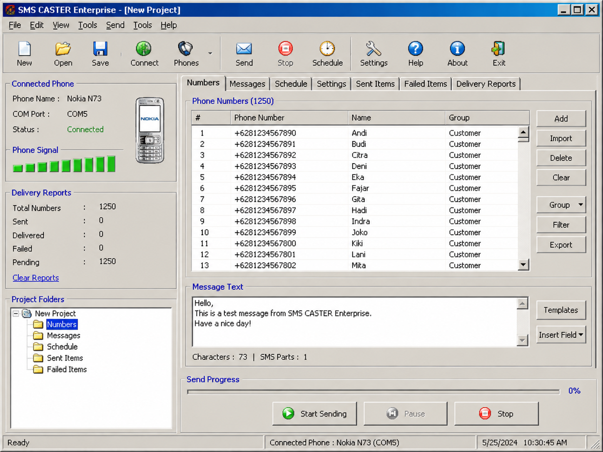
Task: Click the Clear numbers button
Action: [561, 177]
